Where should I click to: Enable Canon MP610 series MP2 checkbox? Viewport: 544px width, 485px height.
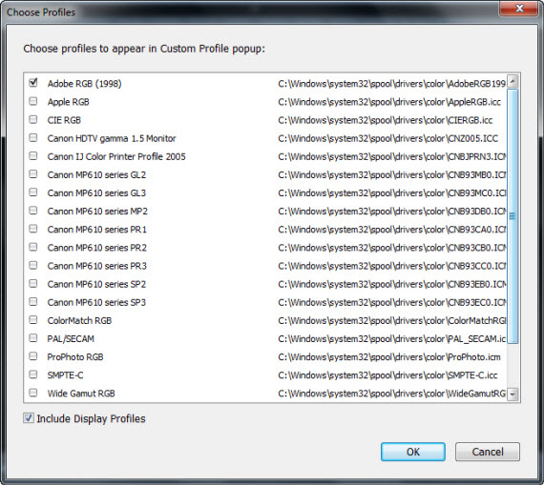(33, 211)
